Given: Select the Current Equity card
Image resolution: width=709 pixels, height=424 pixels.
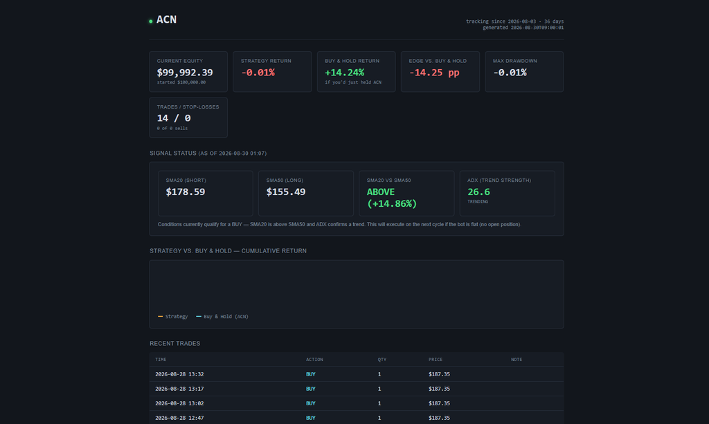Looking at the screenshot, I should click(188, 72).
